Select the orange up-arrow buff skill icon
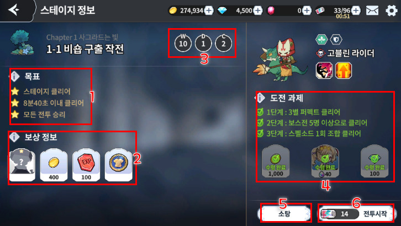The width and height of the screenshot is (401, 226). coord(344,71)
